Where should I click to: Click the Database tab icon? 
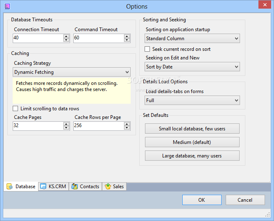(x=9, y=187)
